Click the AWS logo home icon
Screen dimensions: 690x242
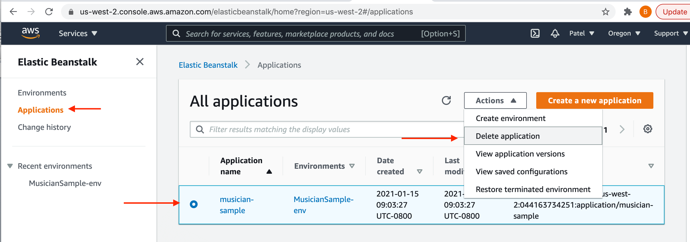pyautogui.click(x=31, y=33)
